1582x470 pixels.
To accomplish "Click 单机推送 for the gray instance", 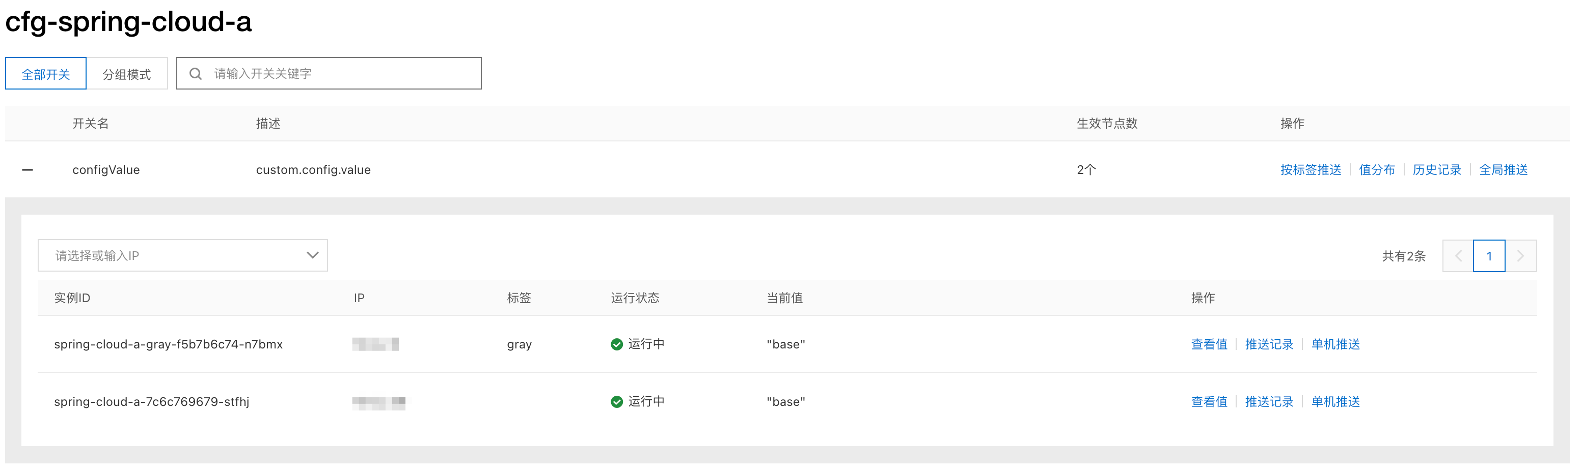I will tap(1335, 344).
